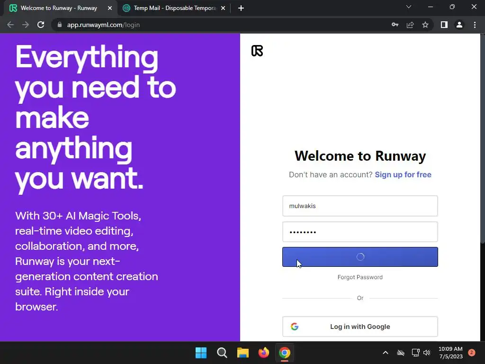Image resolution: width=485 pixels, height=364 pixels.
Task: Bookmark this tab with the star
Action: 425,25
